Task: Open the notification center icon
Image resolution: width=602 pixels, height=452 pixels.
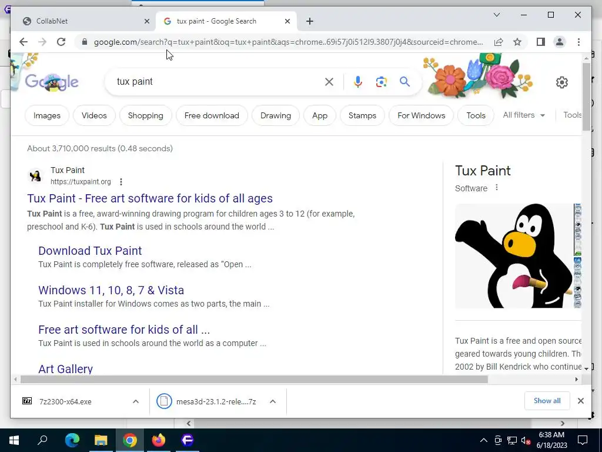Action: coord(583,440)
